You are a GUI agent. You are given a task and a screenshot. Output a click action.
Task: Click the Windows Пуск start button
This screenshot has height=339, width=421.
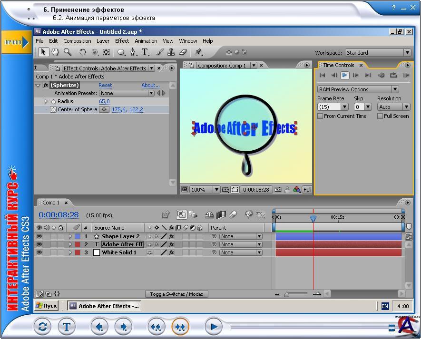tap(47, 306)
